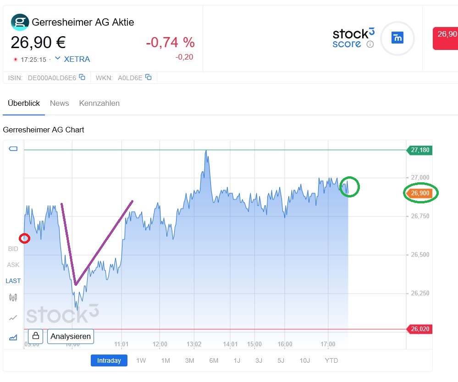Click the blue stock3 score badge icon
The image size is (458, 382).
pos(397,38)
